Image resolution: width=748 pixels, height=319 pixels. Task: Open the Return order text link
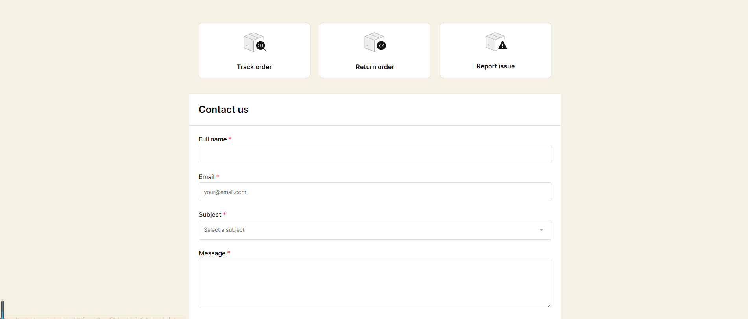pyautogui.click(x=375, y=67)
